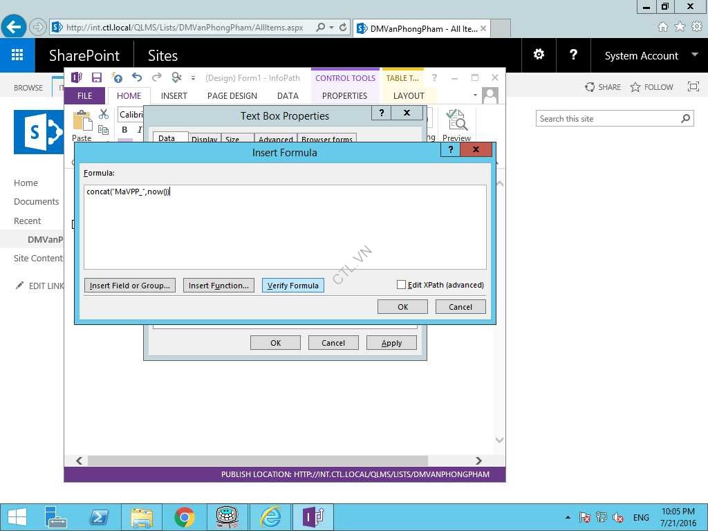Enable the Edit XPath (advanced) checkbox
The image size is (708, 531).
[x=401, y=285]
